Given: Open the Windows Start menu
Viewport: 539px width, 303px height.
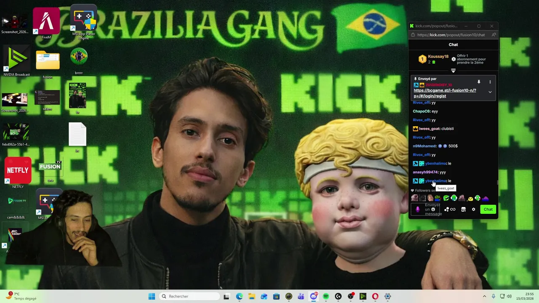Looking at the screenshot, I should [152, 296].
